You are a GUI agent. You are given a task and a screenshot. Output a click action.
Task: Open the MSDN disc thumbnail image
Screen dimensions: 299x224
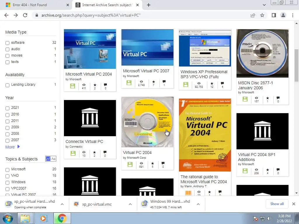tap(263, 53)
